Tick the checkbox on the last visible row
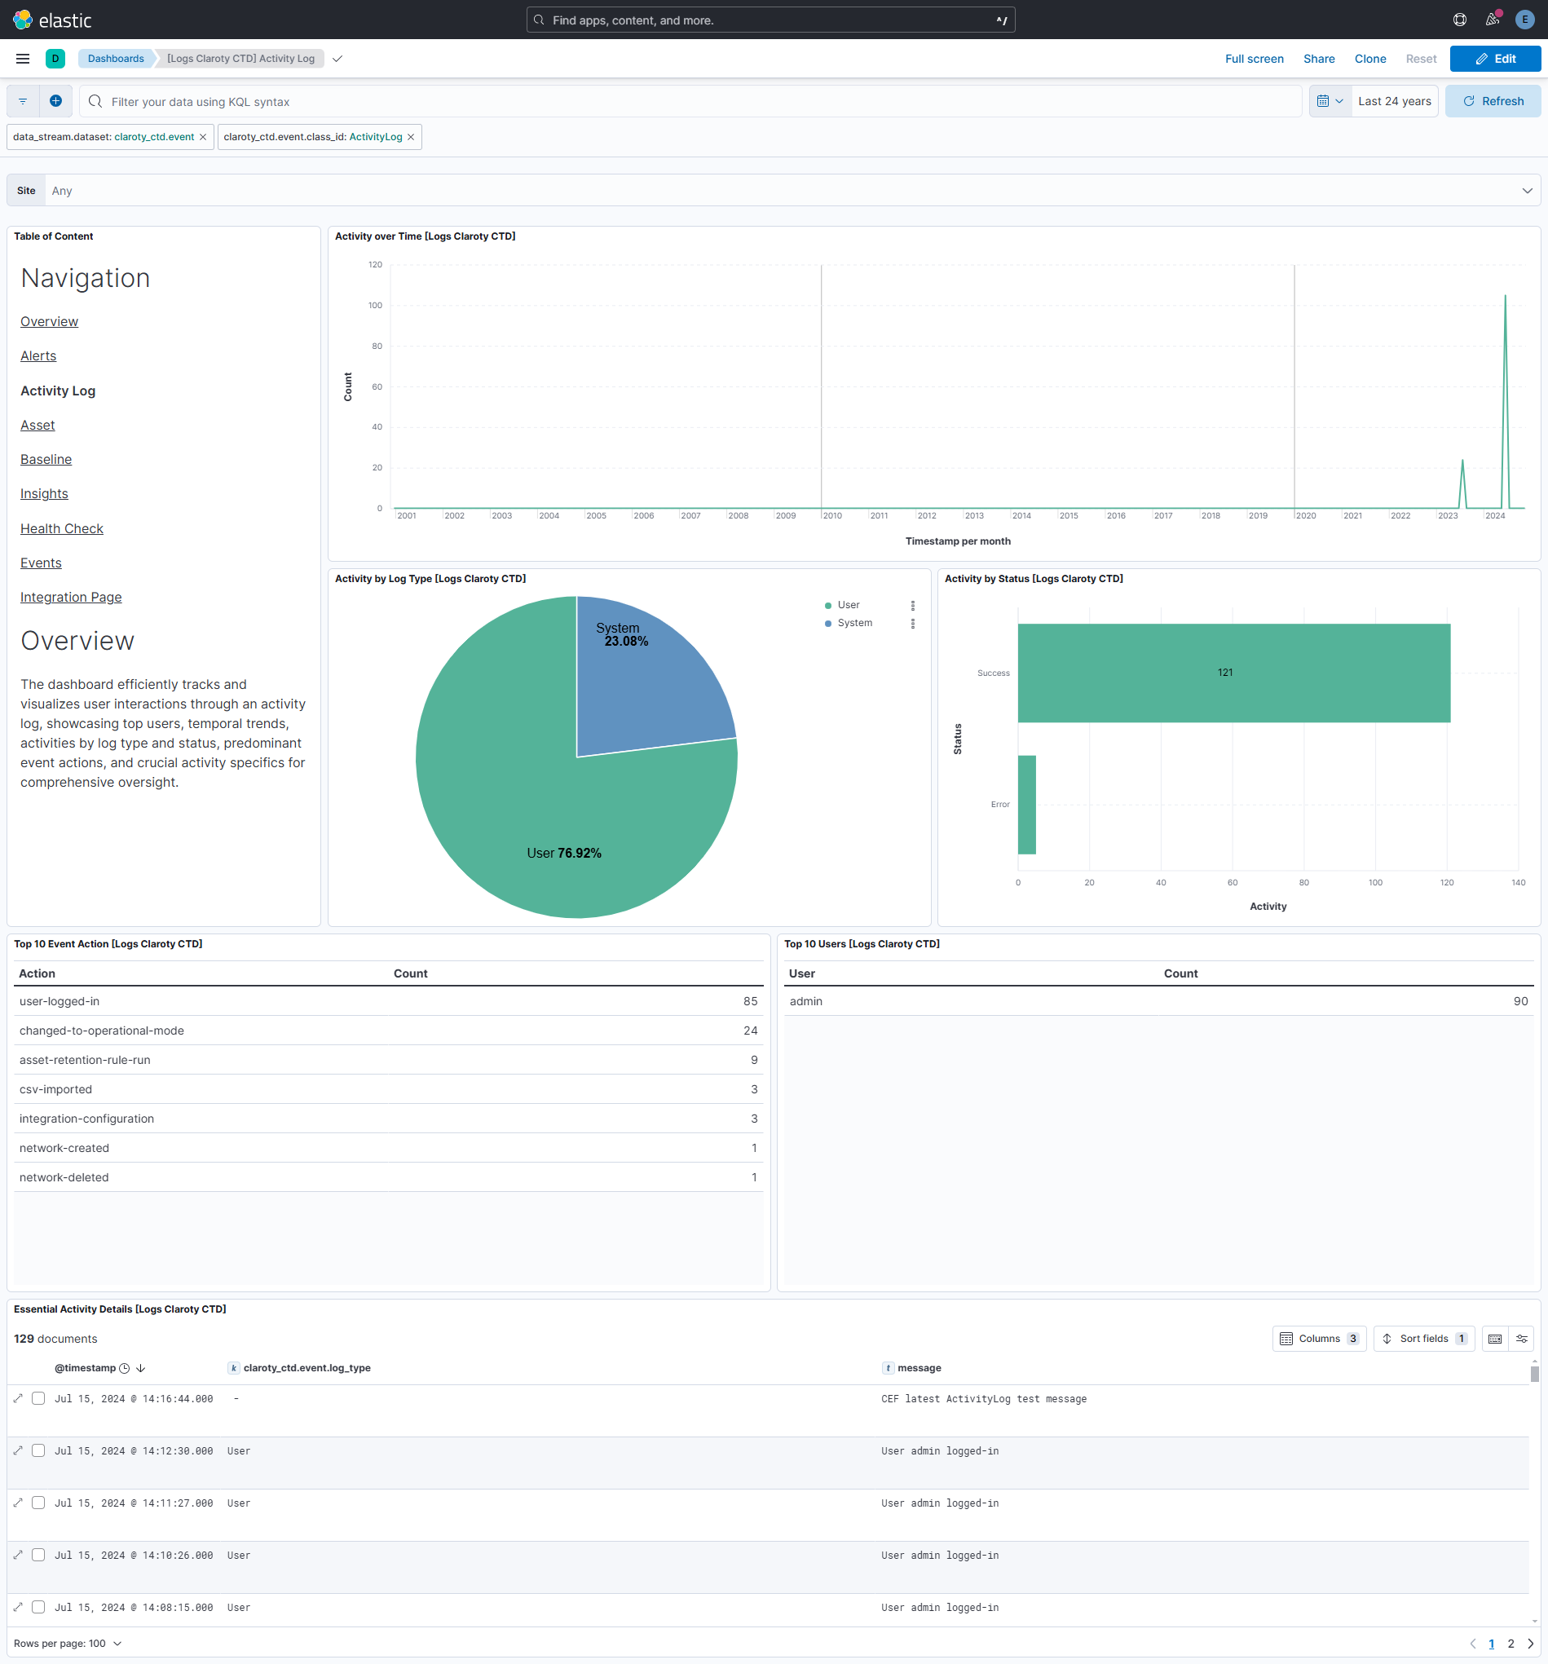Image resolution: width=1548 pixels, height=1664 pixels. pos(38,1607)
